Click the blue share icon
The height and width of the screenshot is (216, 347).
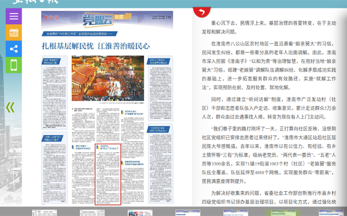point(13,49)
